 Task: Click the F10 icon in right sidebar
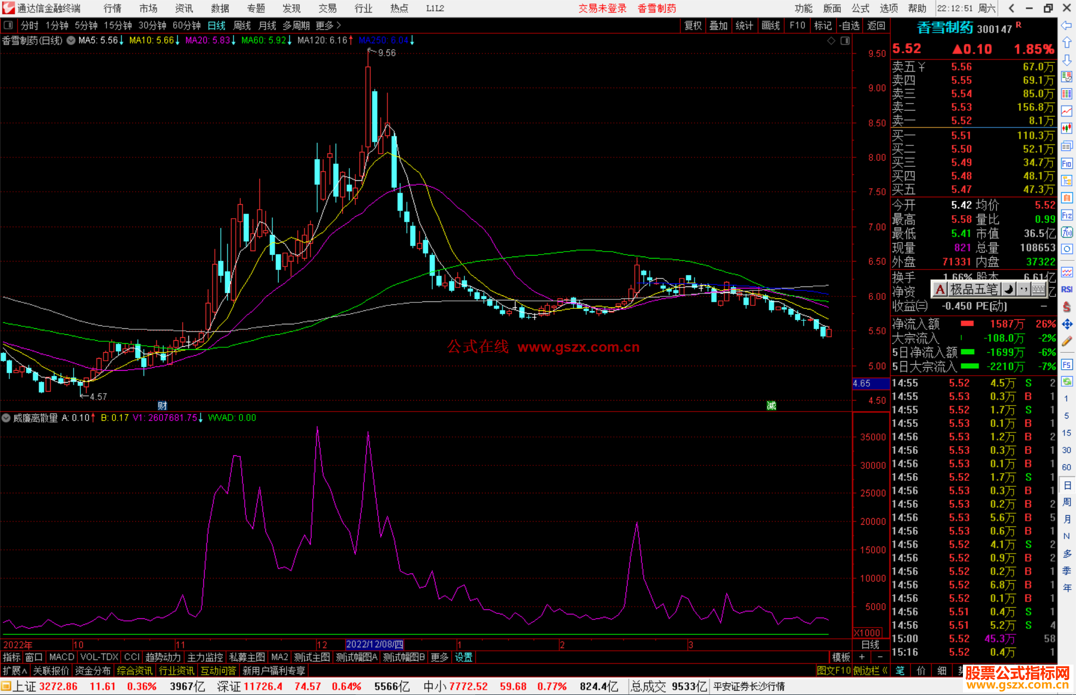pyautogui.click(x=1067, y=163)
